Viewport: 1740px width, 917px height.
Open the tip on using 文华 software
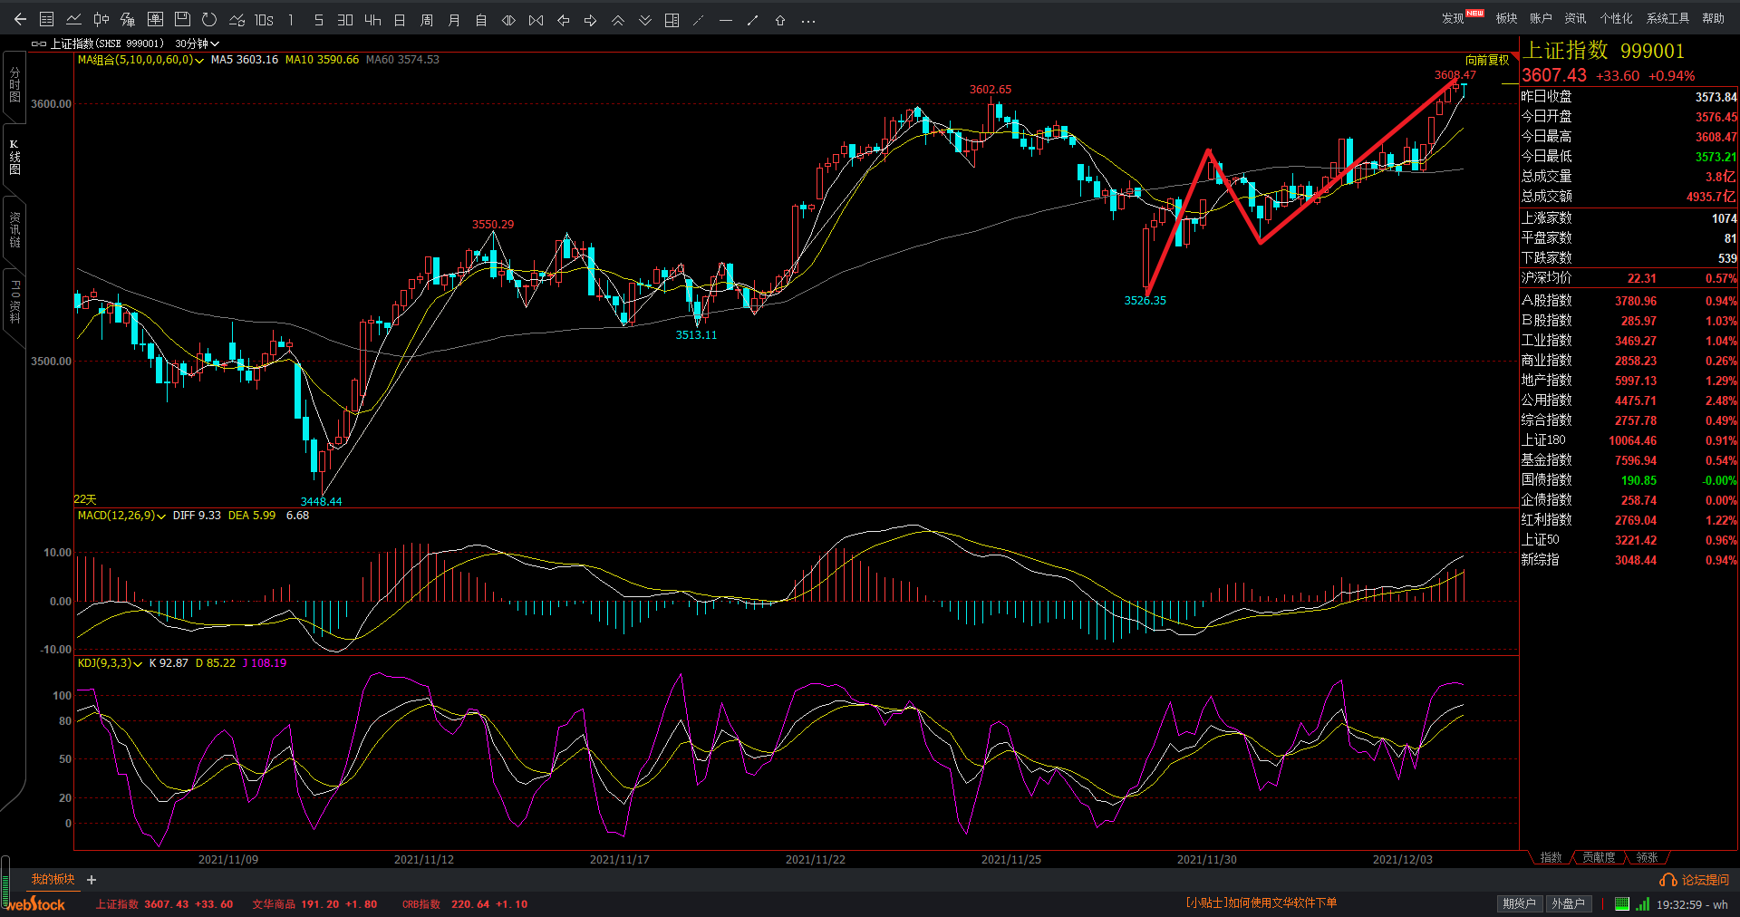1261,903
